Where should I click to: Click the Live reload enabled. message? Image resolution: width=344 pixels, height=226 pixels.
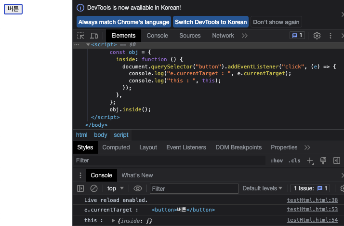[x=116, y=200]
